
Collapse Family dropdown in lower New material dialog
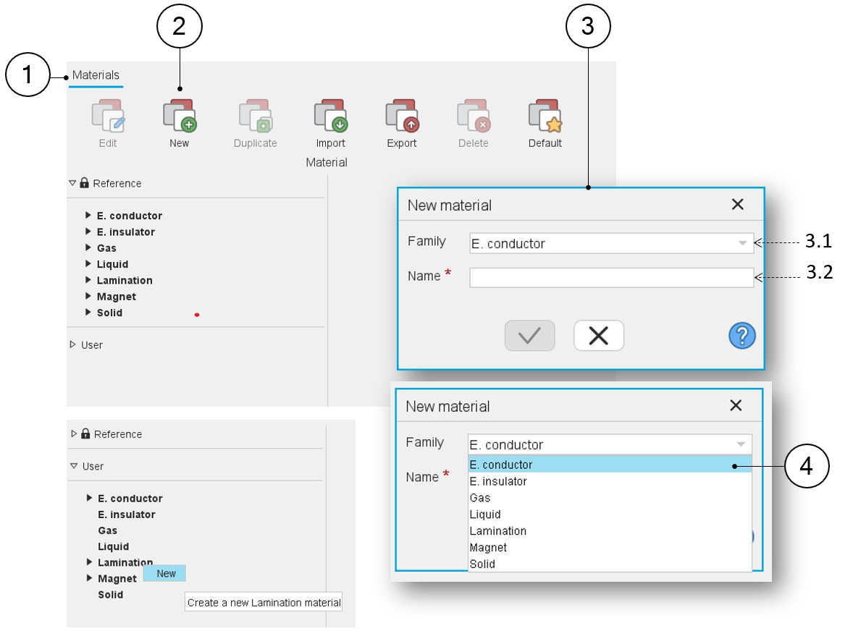pyautogui.click(x=741, y=444)
